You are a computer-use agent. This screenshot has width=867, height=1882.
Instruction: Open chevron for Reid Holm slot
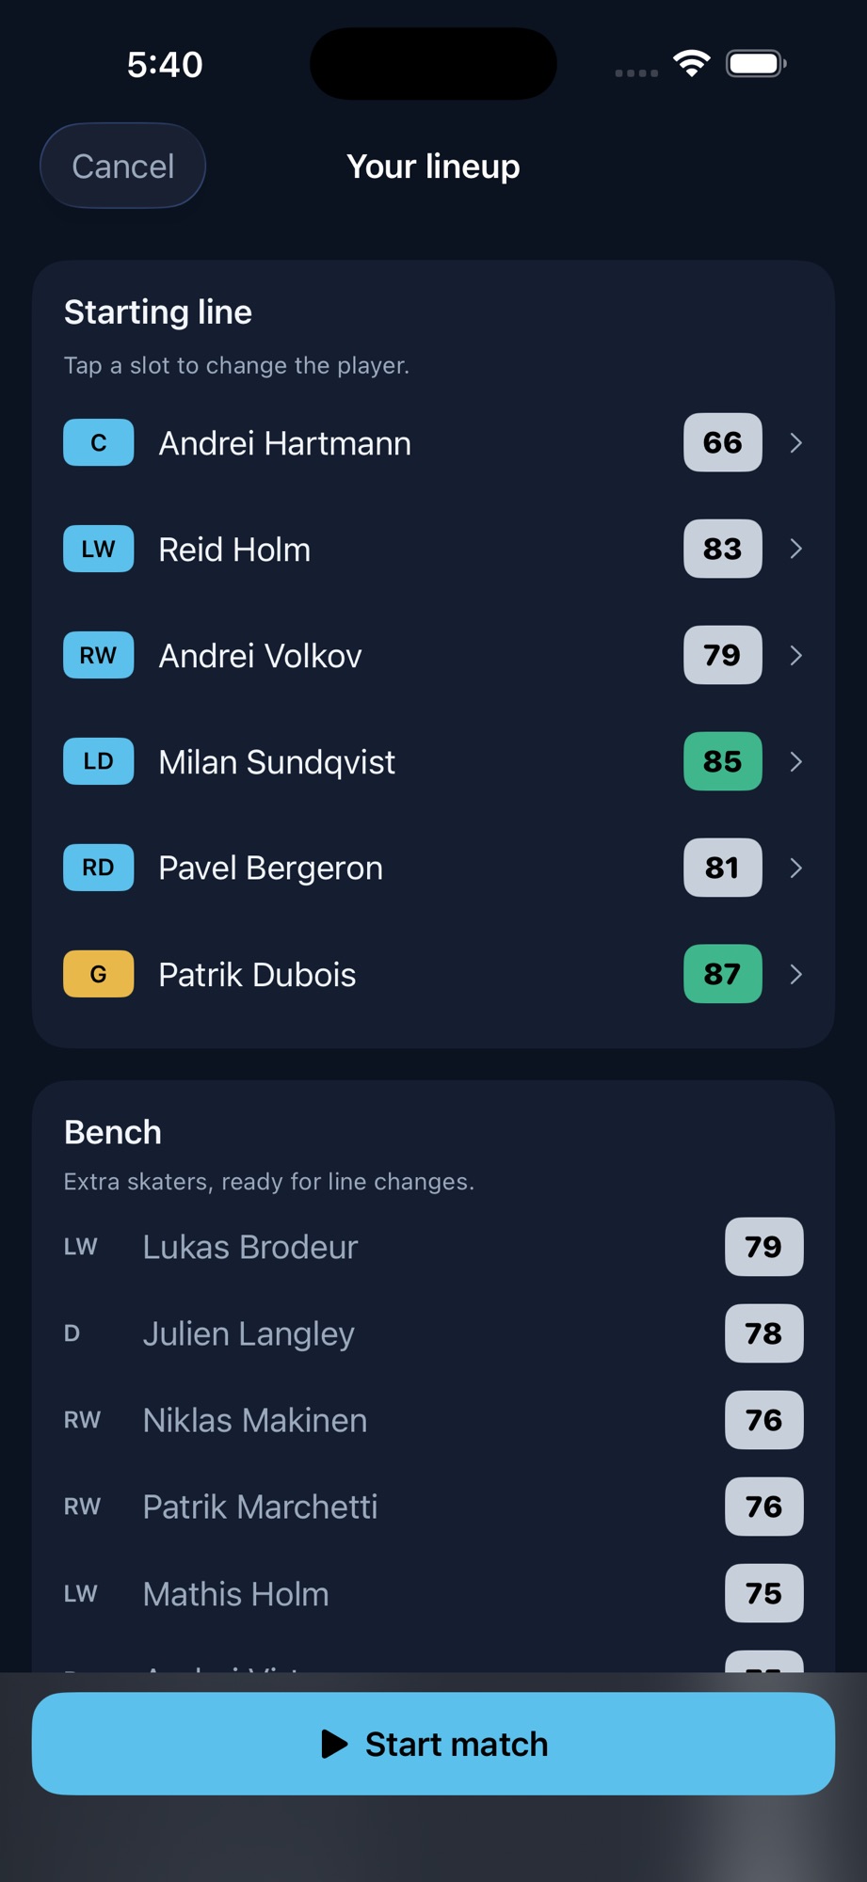(795, 549)
